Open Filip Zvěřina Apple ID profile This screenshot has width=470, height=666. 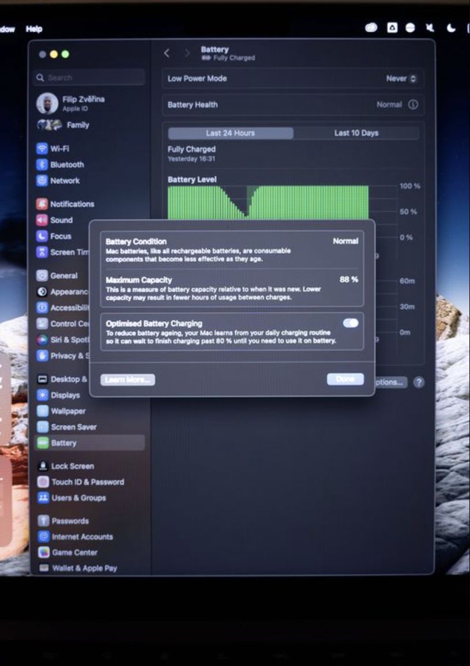71,103
